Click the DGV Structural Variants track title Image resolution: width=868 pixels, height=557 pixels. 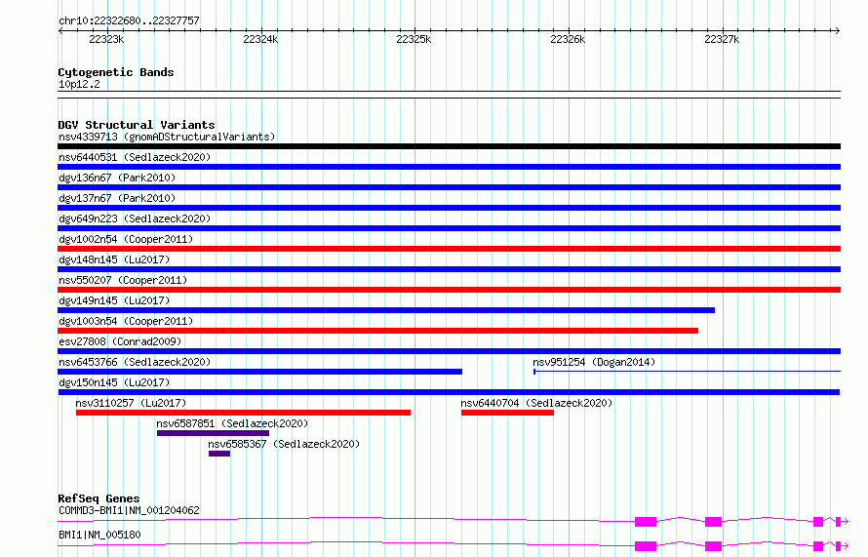137,125
